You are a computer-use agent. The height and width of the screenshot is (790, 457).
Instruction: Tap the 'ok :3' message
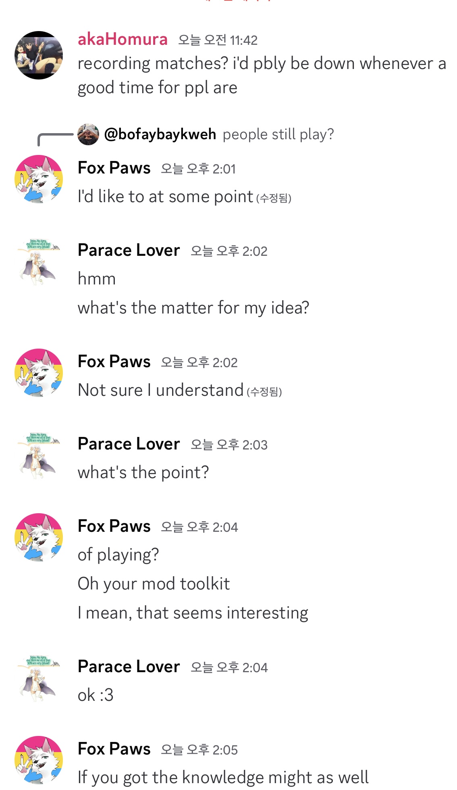pos(96,695)
